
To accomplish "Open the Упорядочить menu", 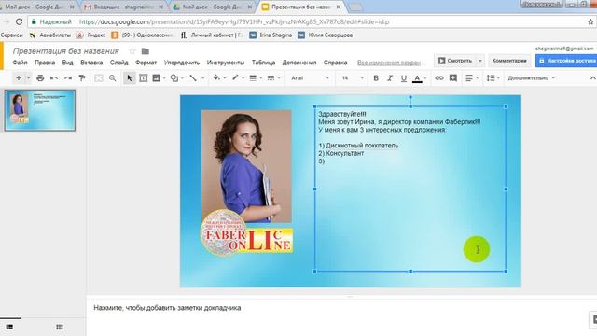I will pyautogui.click(x=182, y=63).
